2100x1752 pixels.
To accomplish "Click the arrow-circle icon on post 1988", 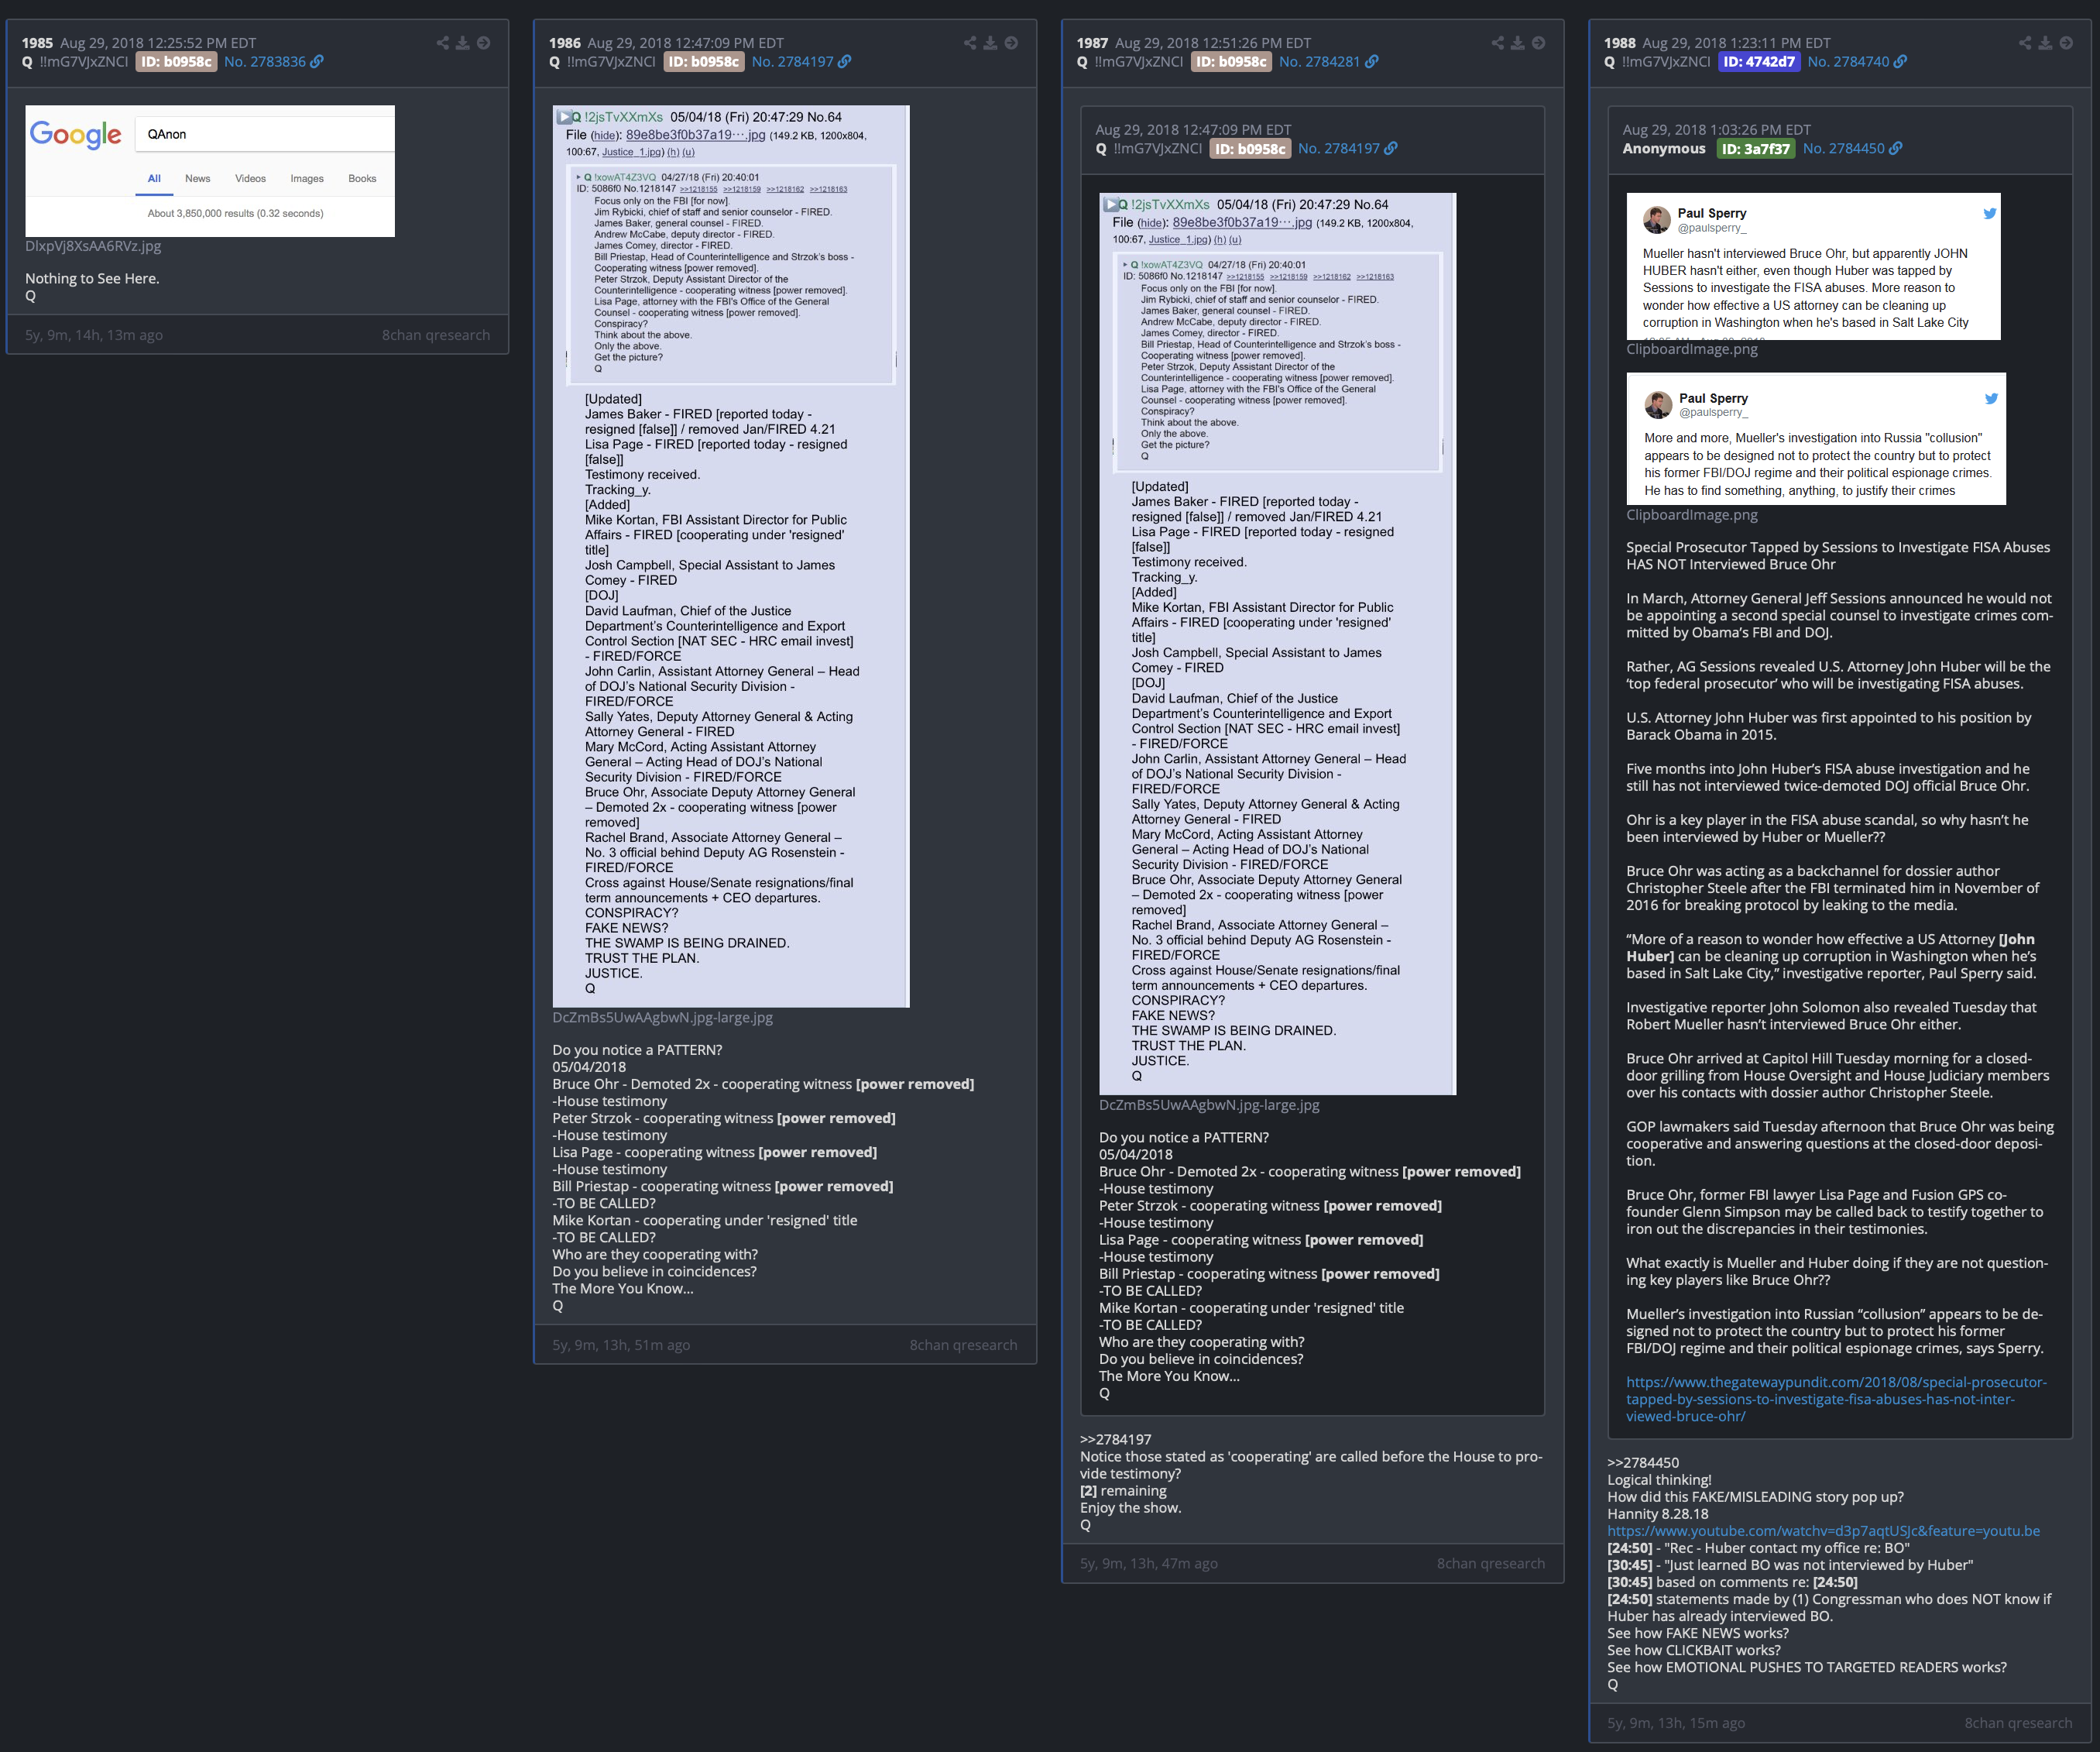I will [x=2066, y=43].
